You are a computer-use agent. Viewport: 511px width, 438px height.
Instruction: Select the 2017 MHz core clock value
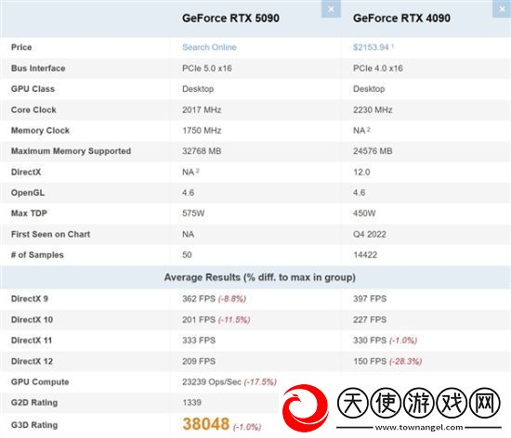(202, 109)
